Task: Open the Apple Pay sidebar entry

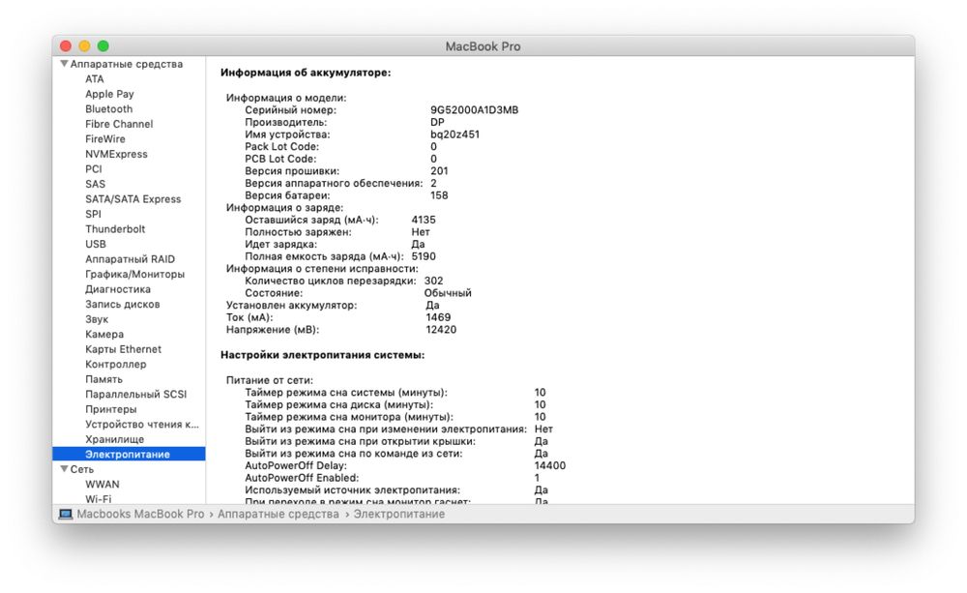Action: click(x=109, y=94)
